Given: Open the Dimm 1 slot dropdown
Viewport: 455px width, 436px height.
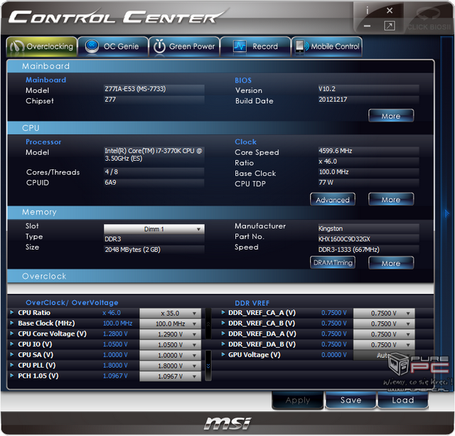Looking at the screenshot, I should (x=154, y=229).
